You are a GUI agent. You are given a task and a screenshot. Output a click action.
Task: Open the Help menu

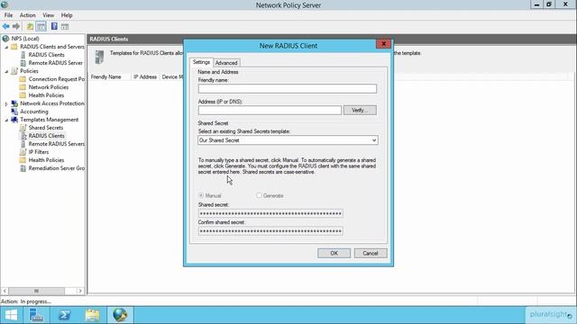(x=67, y=15)
